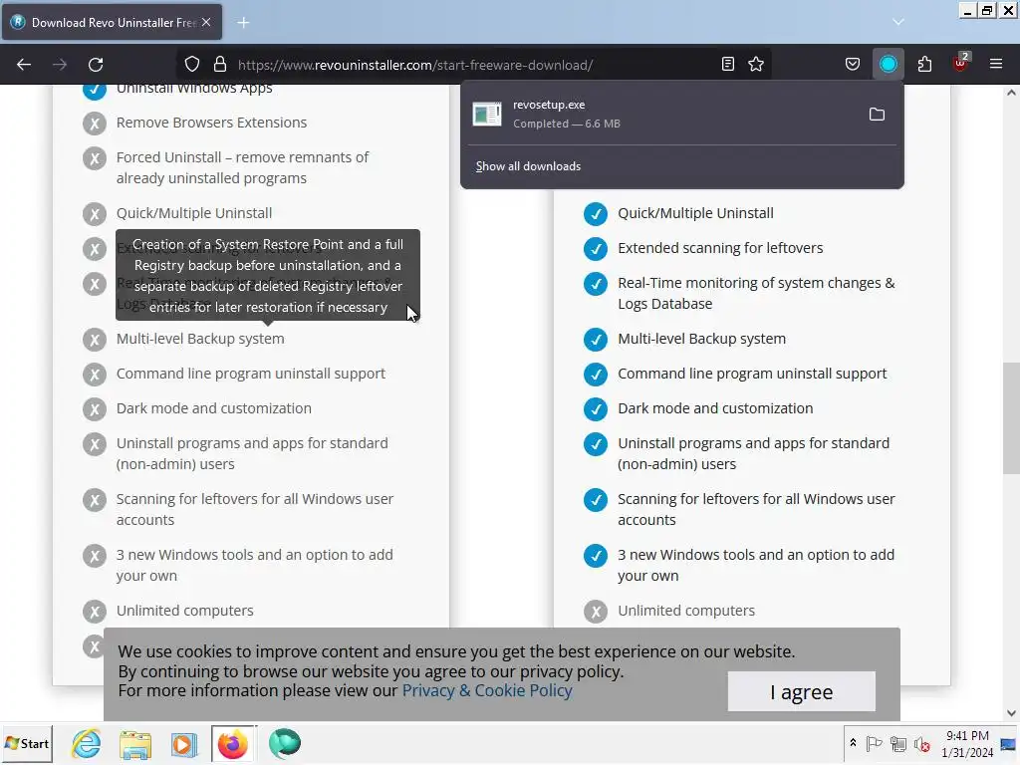Screen dimensions: 1020x765
Task: Close the Download Revo Uninstaller tab
Action: coord(206,22)
